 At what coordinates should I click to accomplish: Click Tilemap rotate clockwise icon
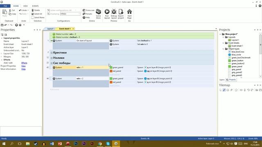pos(252,90)
